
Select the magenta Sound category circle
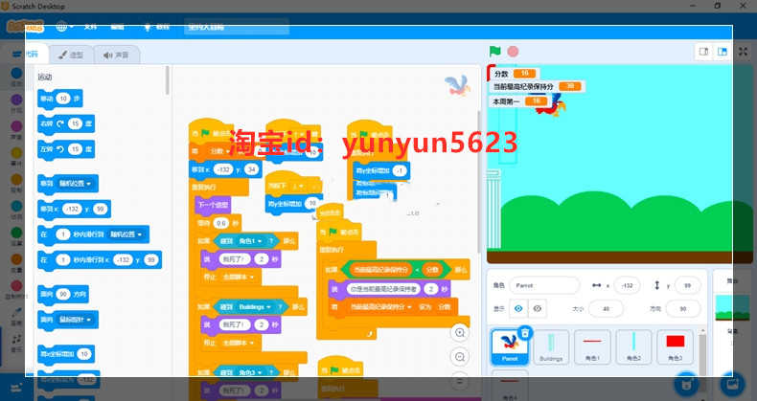coord(16,126)
